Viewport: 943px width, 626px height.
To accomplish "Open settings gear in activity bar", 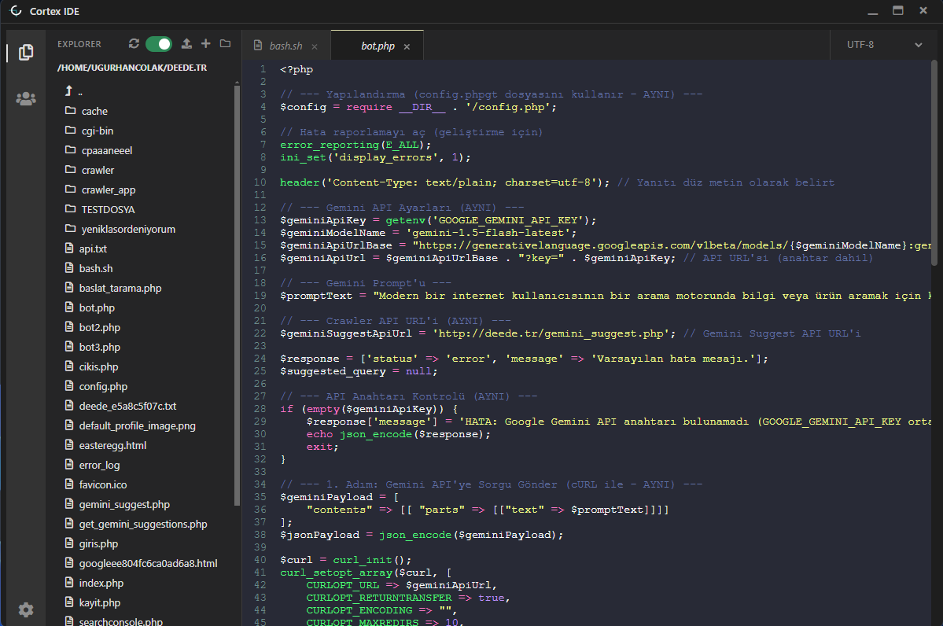I will tap(26, 609).
